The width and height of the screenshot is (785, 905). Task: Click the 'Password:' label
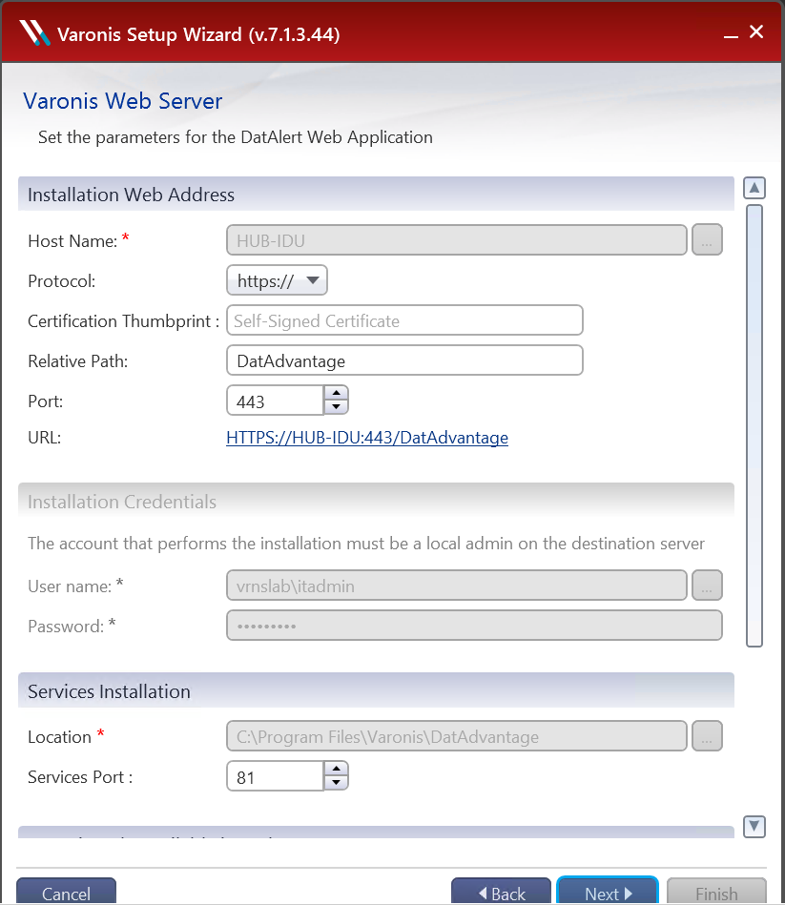(66, 627)
